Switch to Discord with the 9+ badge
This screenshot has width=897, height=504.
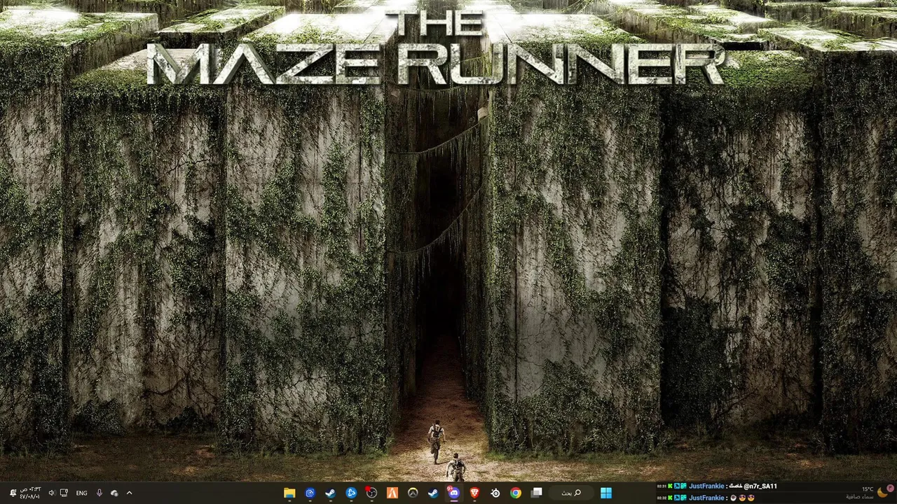[453, 493]
